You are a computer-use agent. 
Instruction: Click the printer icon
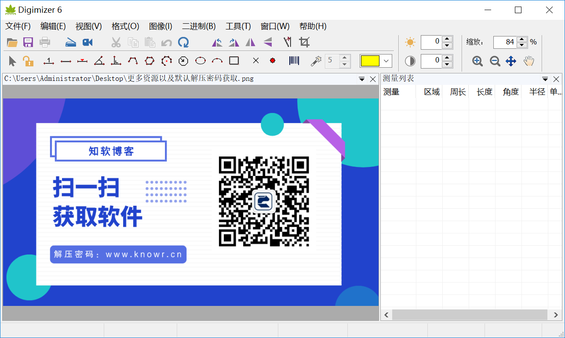(x=45, y=42)
